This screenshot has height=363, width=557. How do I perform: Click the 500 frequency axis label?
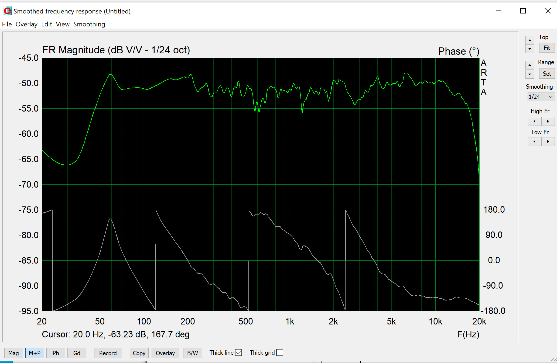click(246, 321)
